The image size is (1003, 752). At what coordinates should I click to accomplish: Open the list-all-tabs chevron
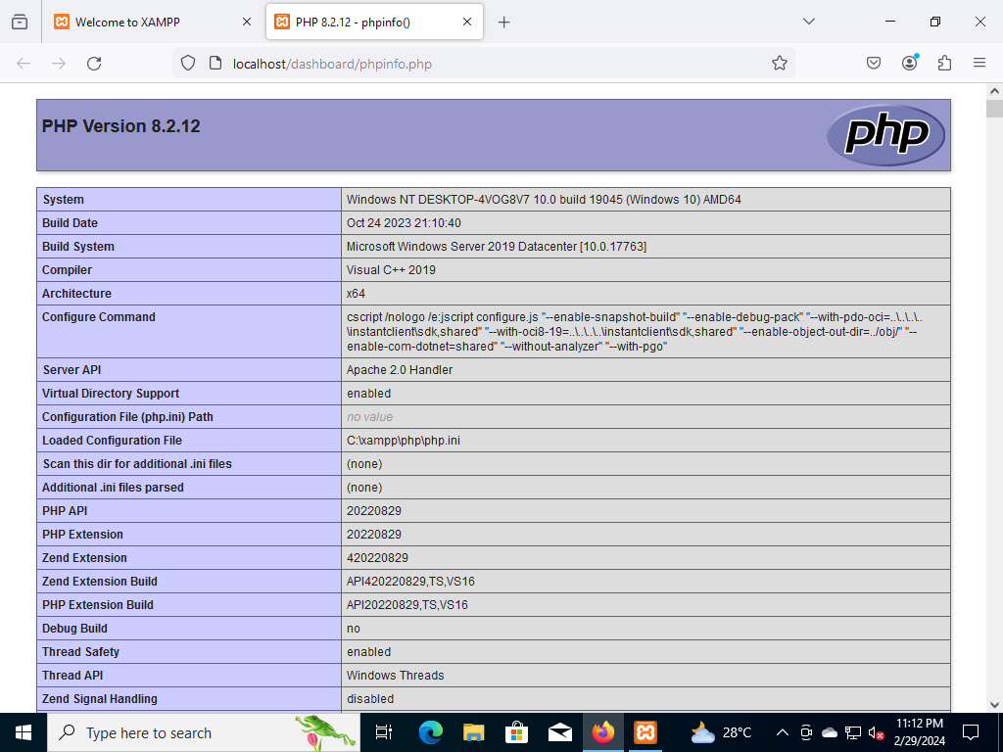coord(808,21)
